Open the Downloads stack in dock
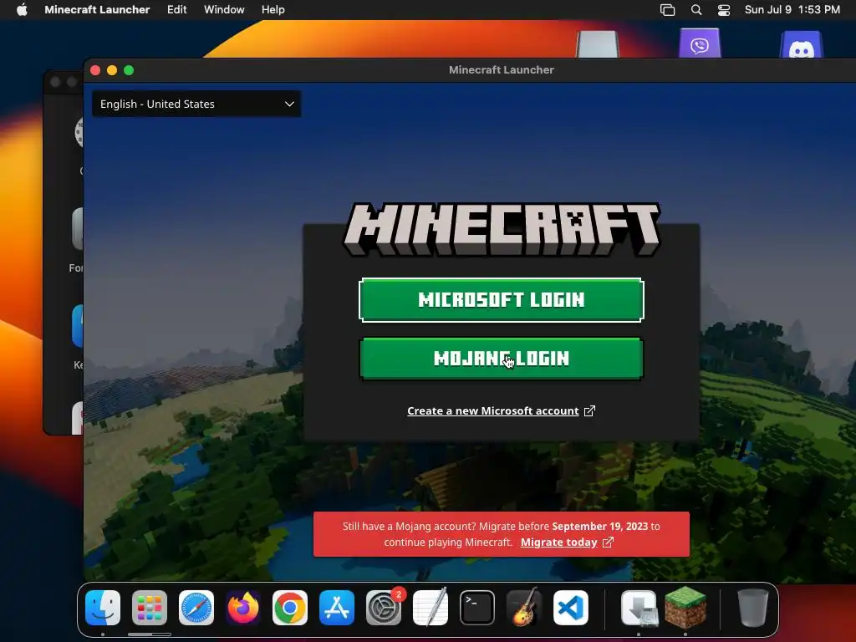Image resolution: width=856 pixels, height=642 pixels. tap(639, 608)
